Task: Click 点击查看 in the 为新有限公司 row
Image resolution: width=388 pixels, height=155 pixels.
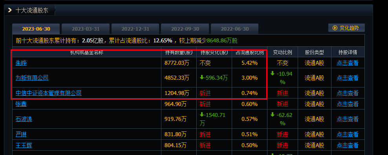Action: tap(348, 78)
